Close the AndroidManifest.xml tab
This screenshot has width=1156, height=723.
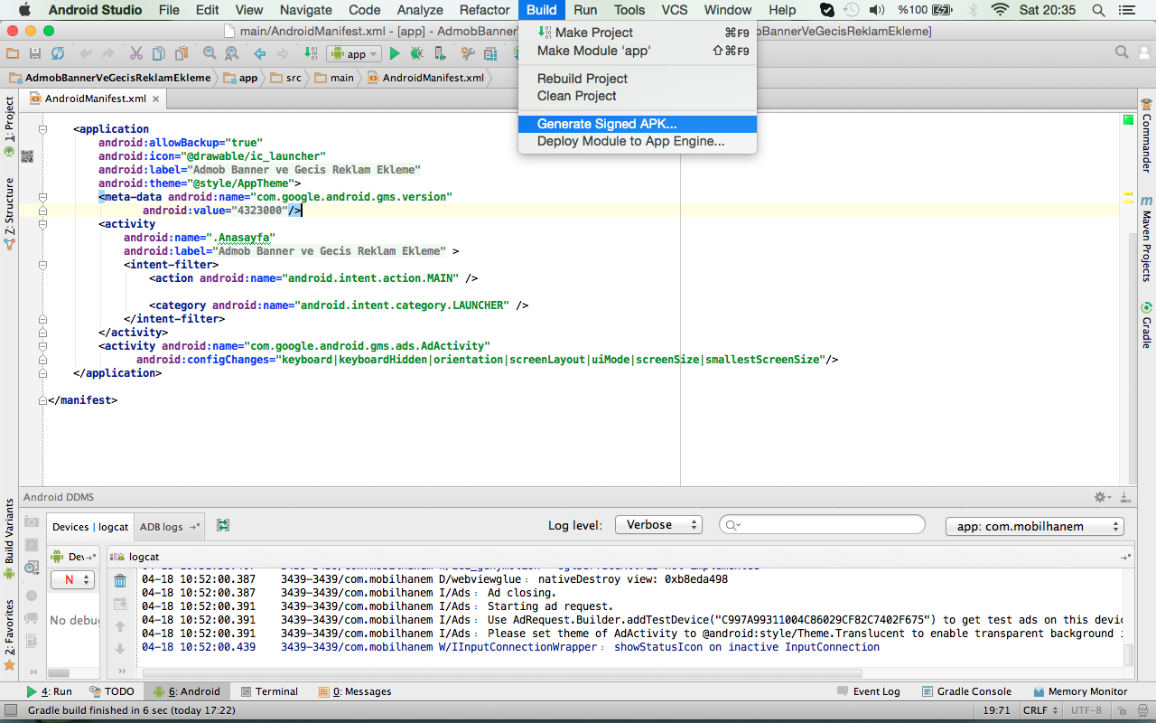tap(155, 99)
